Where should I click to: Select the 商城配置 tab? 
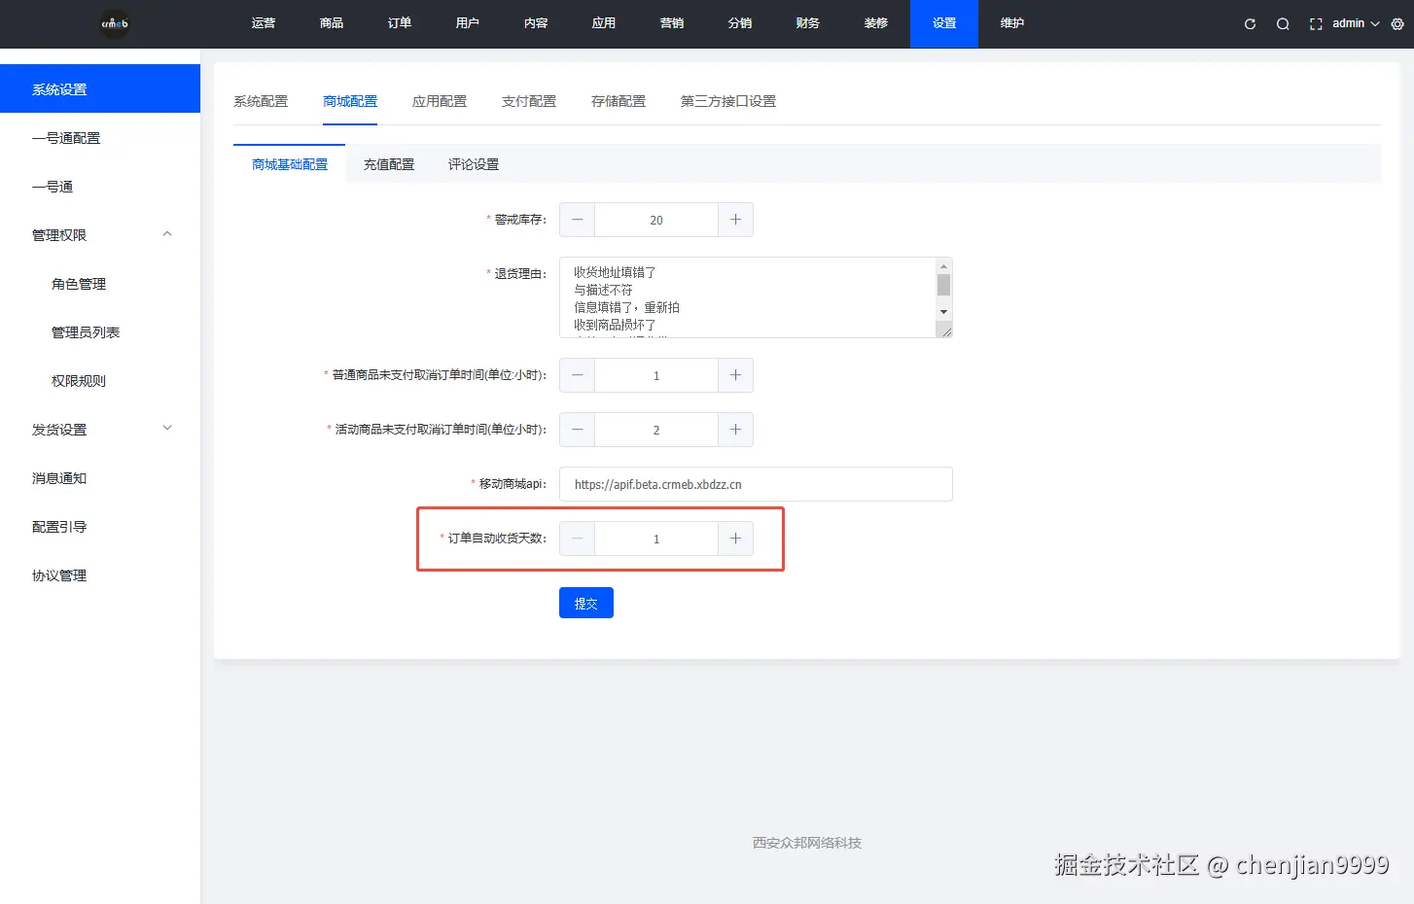click(x=350, y=101)
